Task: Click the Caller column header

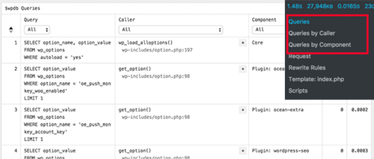Action: [127, 20]
